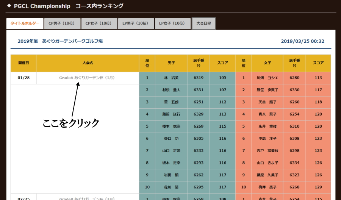The image size is (341, 200).
Task: Click the 2019/03/25 00:32 timestamp
Action: (302, 41)
